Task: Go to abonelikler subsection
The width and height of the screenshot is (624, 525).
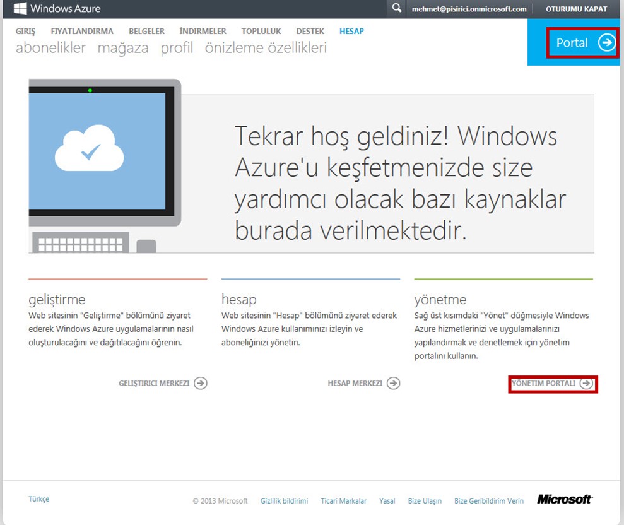Action: click(x=50, y=48)
